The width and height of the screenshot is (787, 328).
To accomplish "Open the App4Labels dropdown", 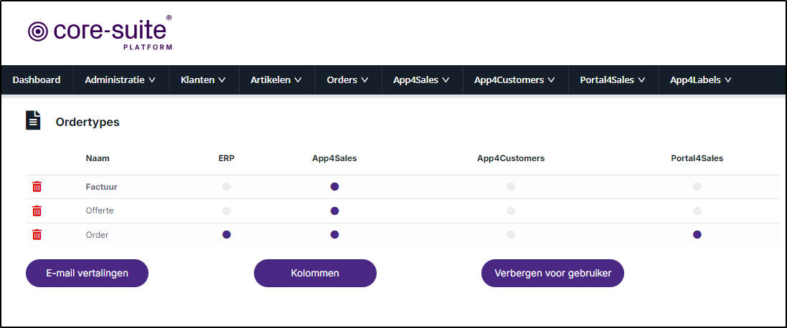I will 701,79.
